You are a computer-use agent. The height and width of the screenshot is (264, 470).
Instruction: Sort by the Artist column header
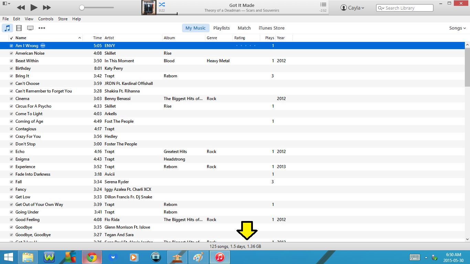pos(132,38)
